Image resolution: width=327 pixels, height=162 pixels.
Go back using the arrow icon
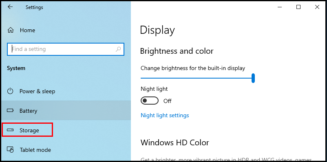pyautogui.click(x=10, y=7)
